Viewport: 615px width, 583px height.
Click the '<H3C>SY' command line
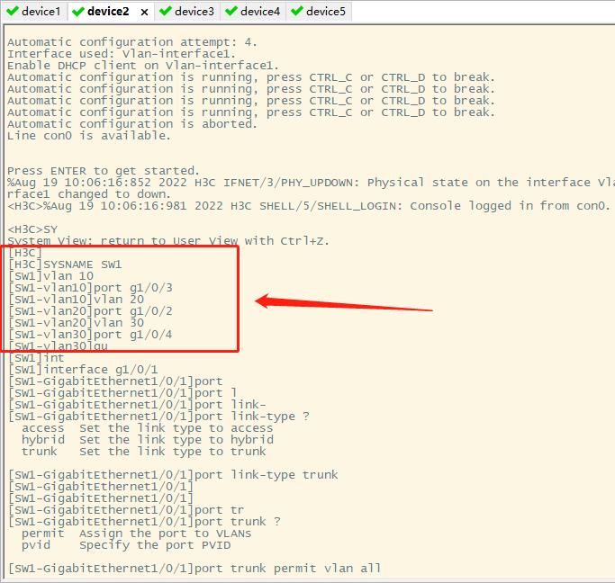point(32,229)
